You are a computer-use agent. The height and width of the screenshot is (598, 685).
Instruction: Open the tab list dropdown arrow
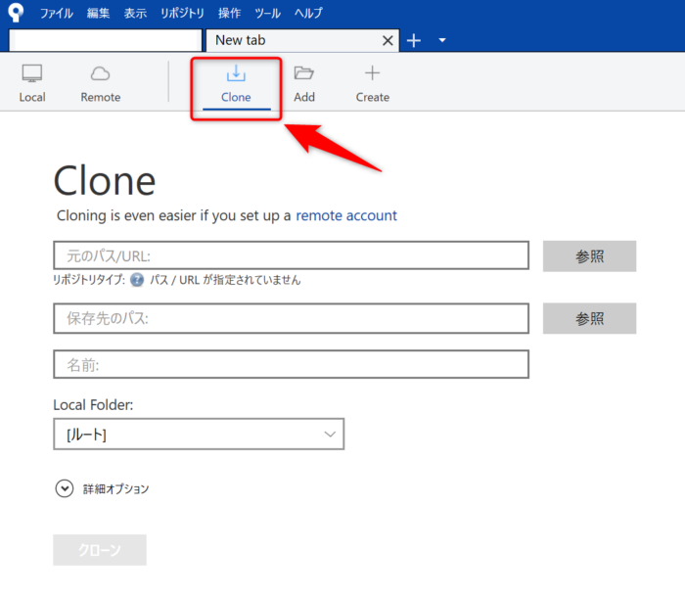point(441,40)
